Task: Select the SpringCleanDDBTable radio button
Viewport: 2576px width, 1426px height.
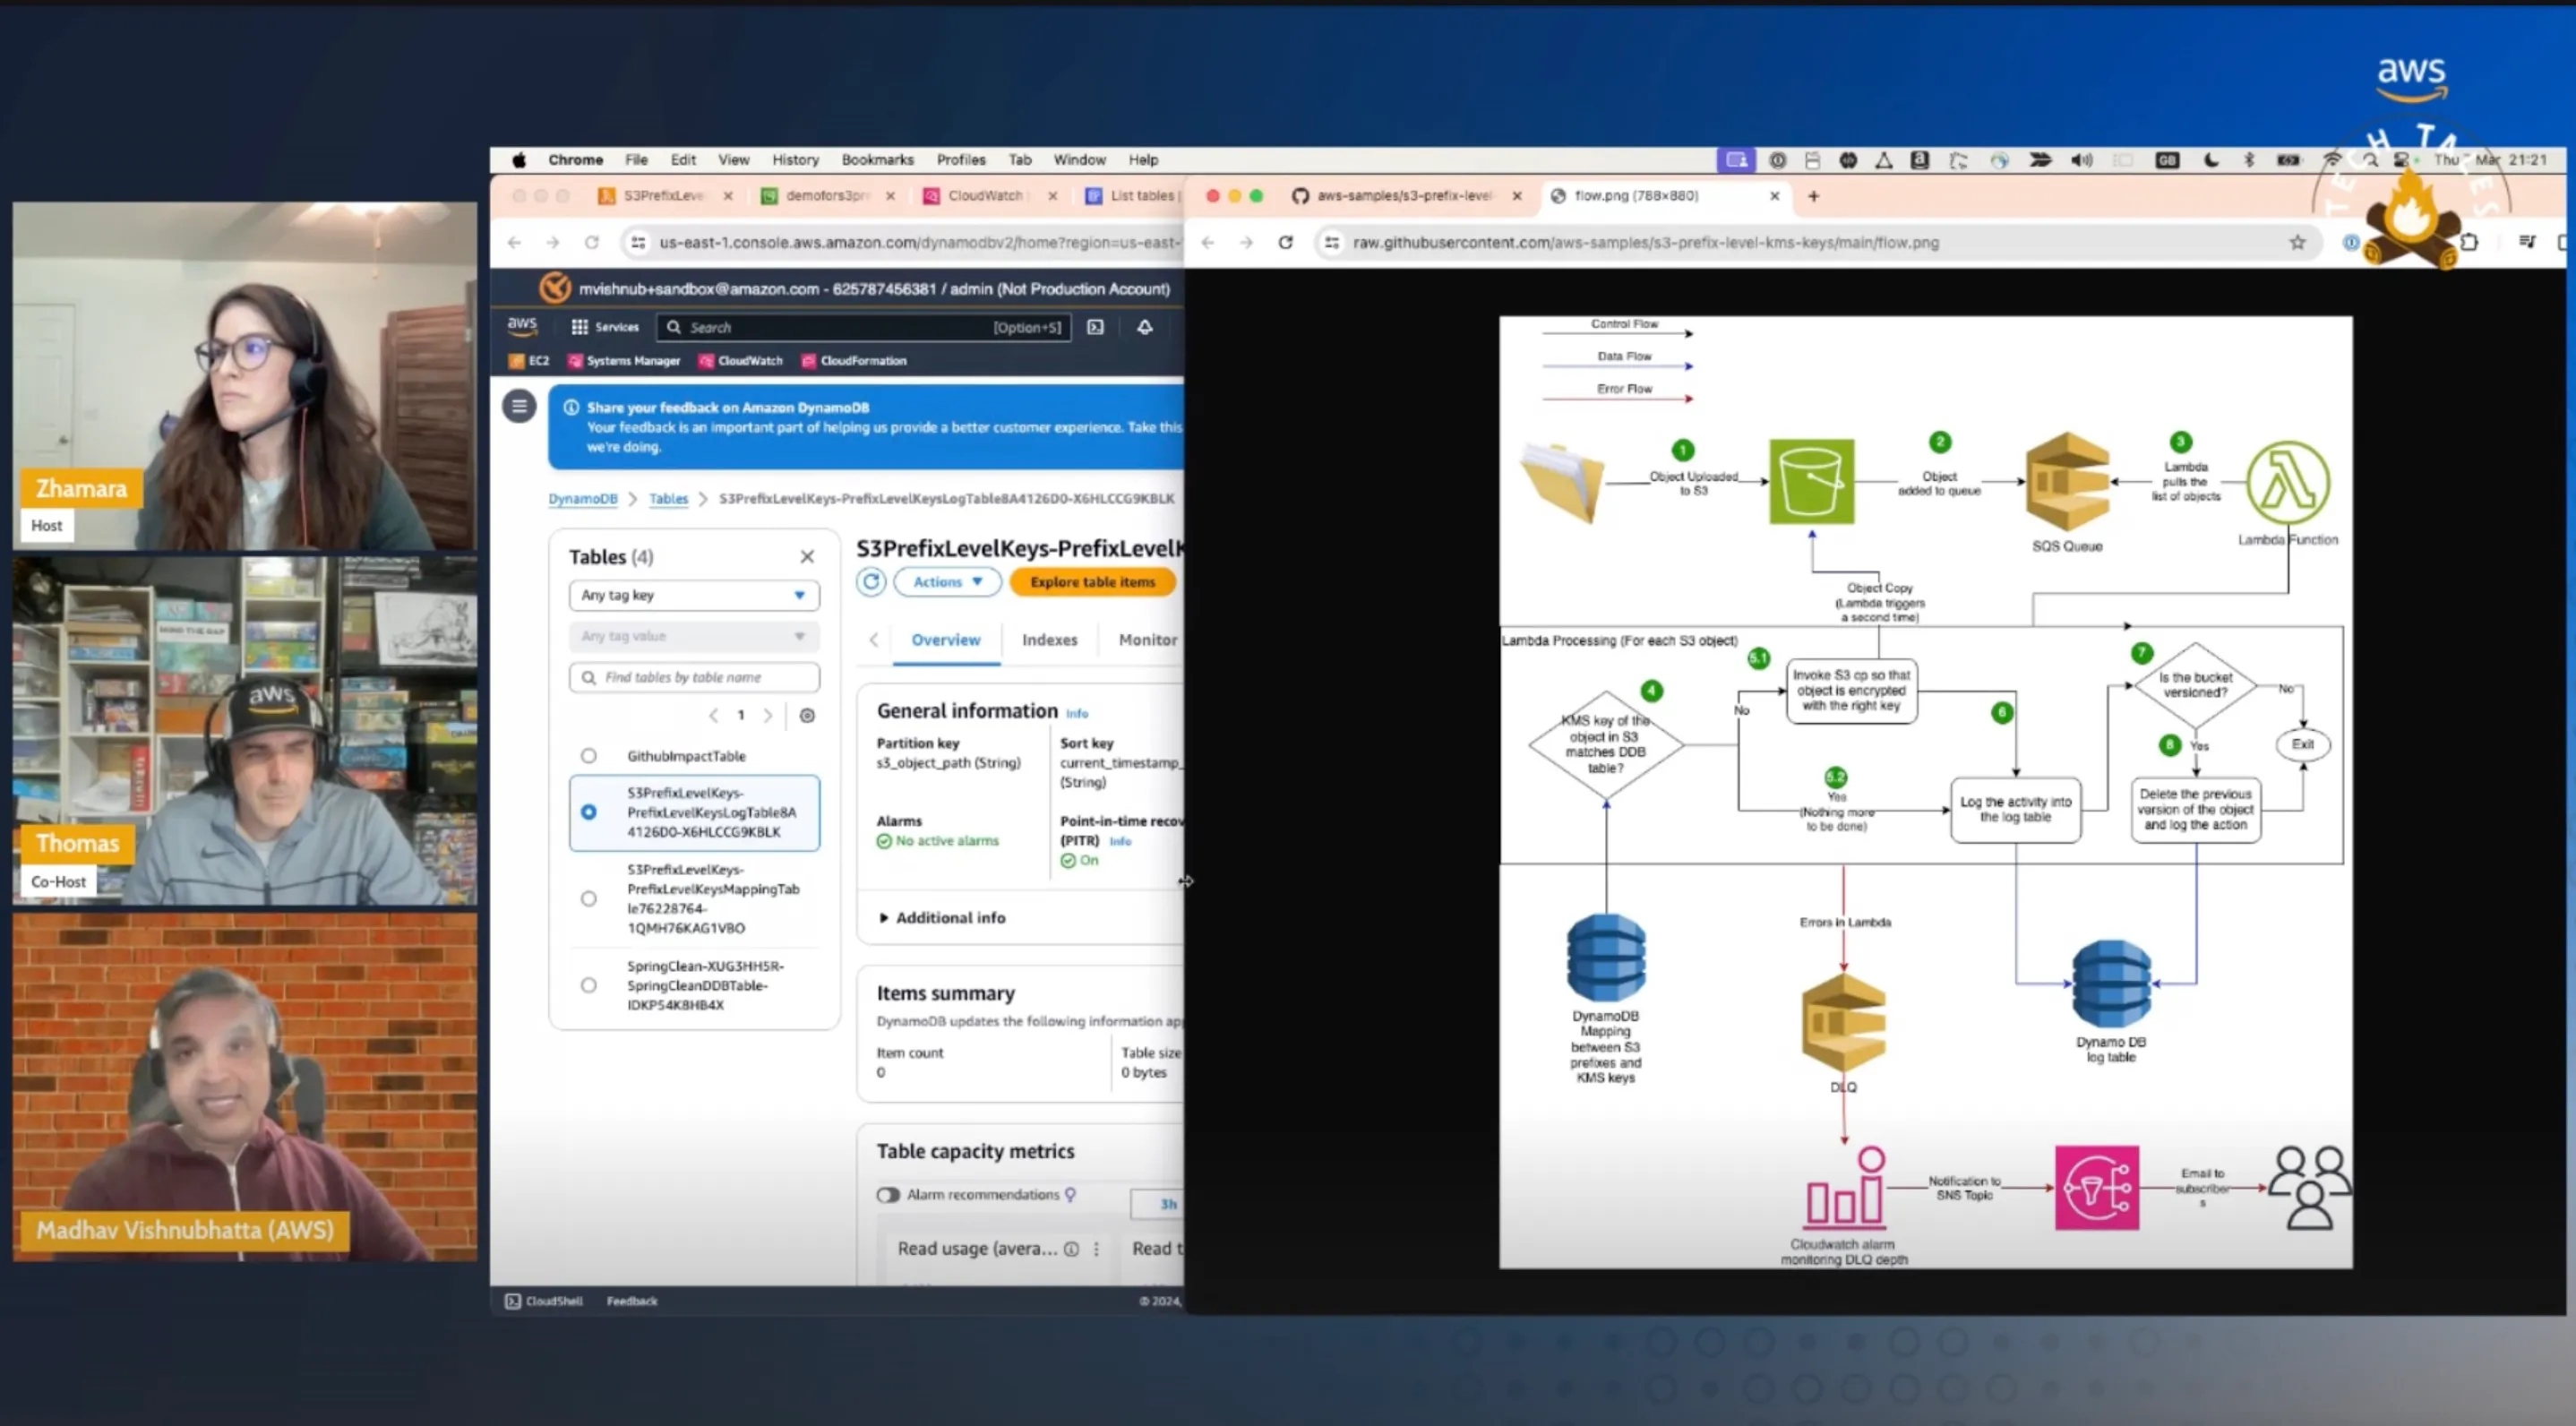Action: (x=589, y=986)
